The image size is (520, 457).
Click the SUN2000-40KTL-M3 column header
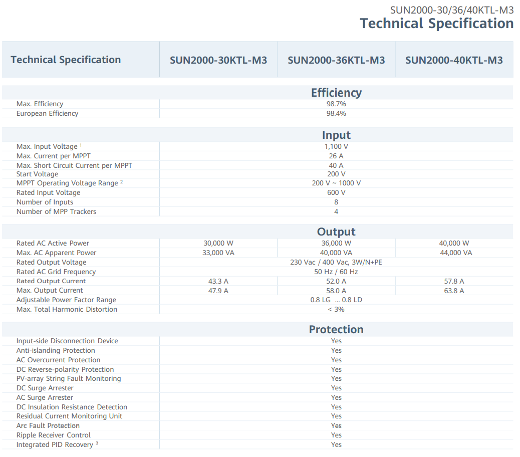click(x=454, y=60)
